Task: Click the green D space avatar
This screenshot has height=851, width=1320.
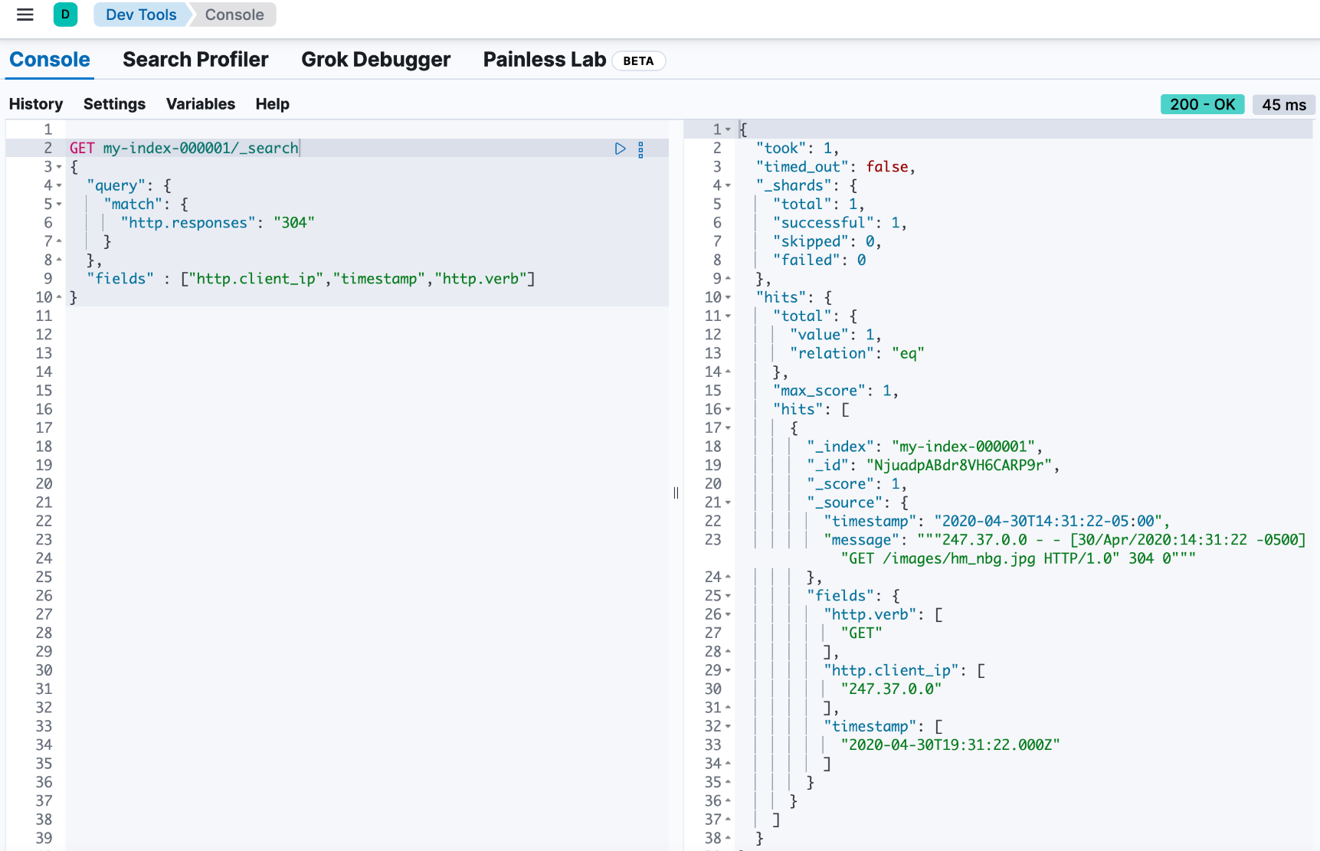Action: 65,15
